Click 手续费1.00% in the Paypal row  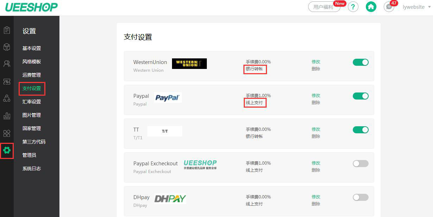coord(258,96)
